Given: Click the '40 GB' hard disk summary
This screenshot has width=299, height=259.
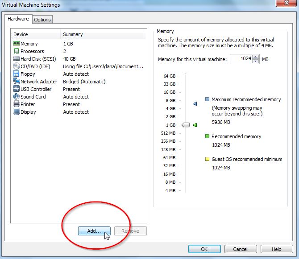Looking at the screenshot, I should [70, 59].
